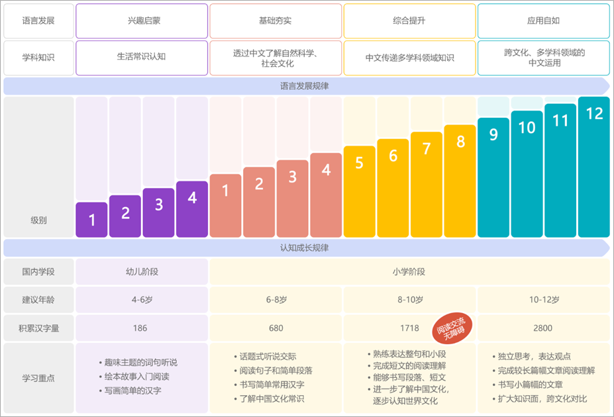
Task: Click the teal level 10 bar
Action: tap(527, 174)
